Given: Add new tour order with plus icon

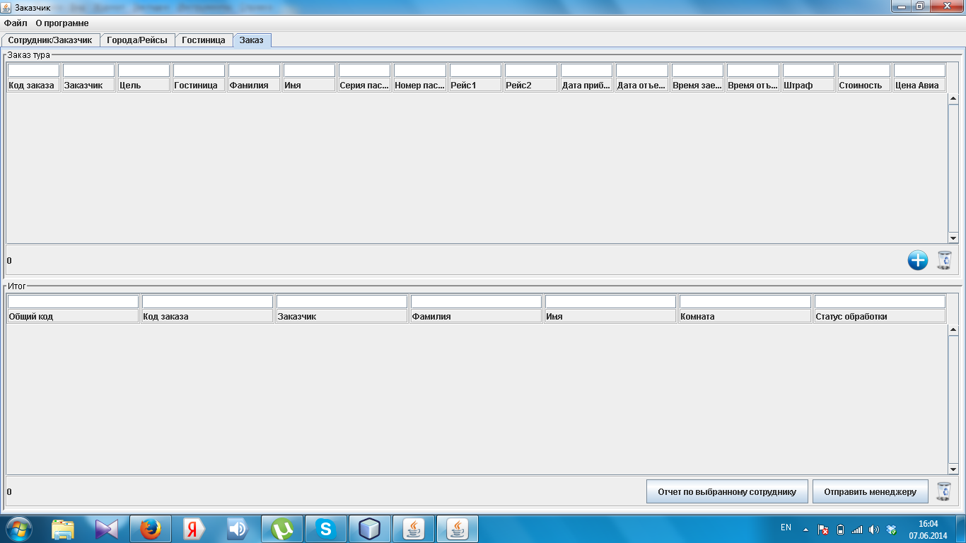Looking at the screenshot, I should 917,260.
